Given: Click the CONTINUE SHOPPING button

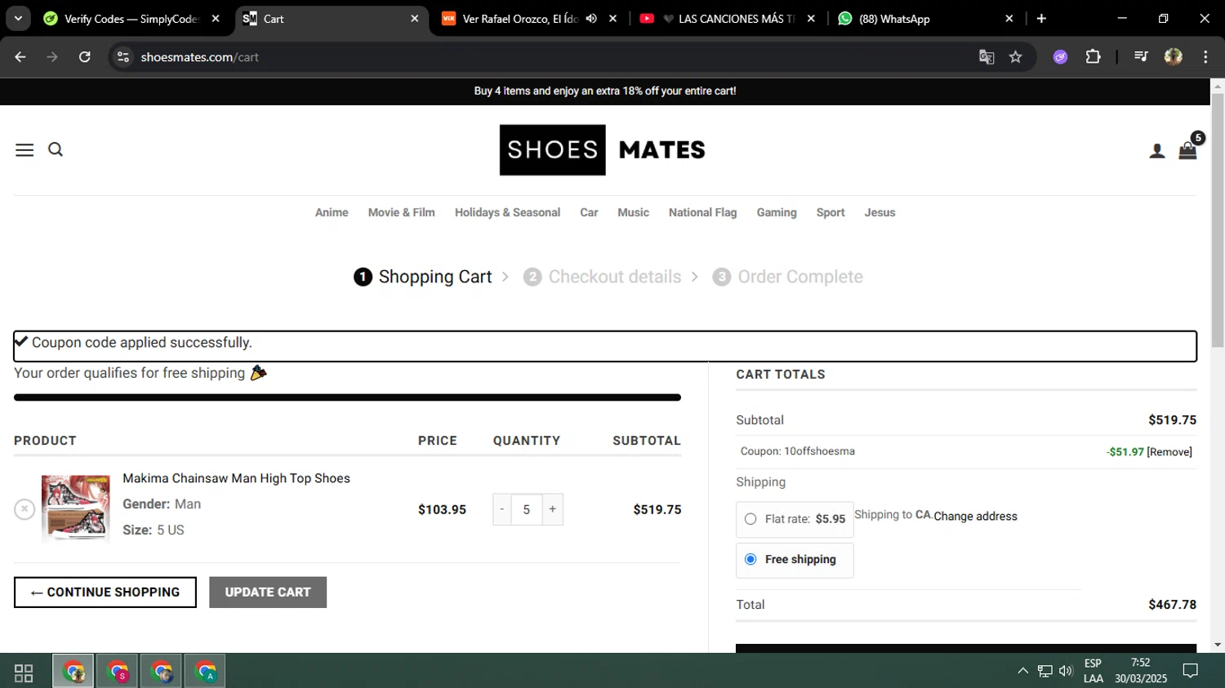Looking at the screenshot, I should [105, 593].
